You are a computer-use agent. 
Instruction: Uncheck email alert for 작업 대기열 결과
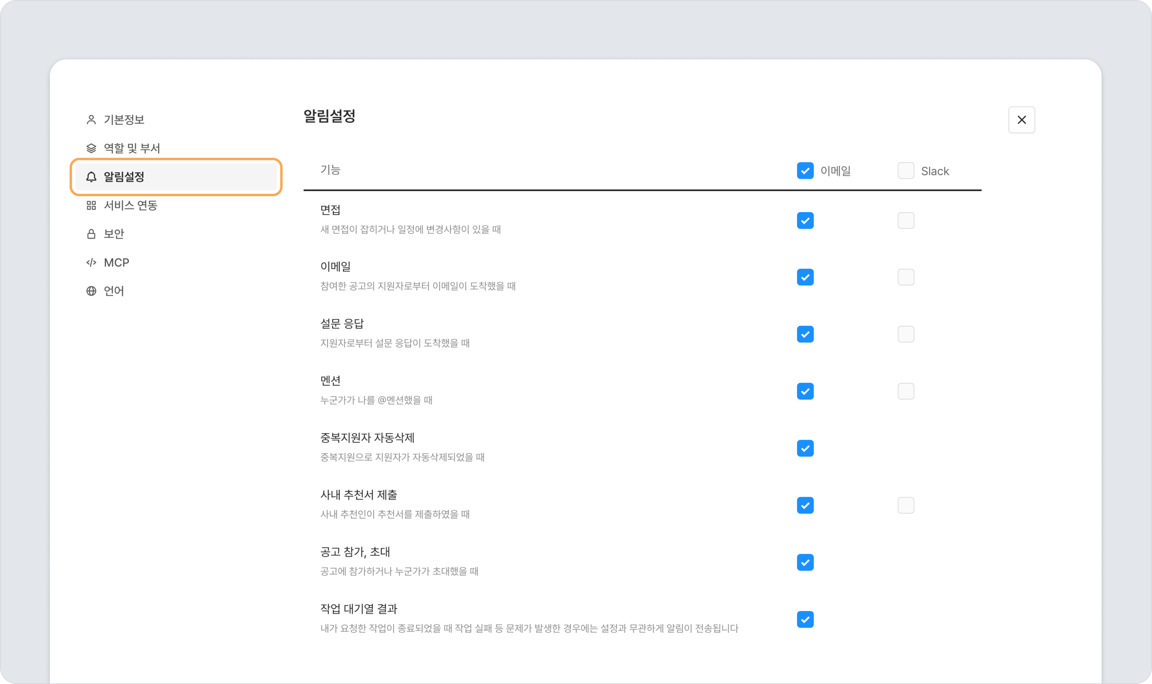[805, 619]
